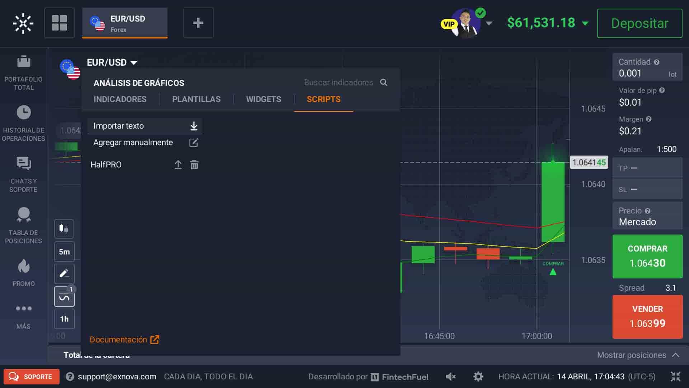Select the 5m timeframe button
This screenshot has height=388, width=689.
point(64,252)
